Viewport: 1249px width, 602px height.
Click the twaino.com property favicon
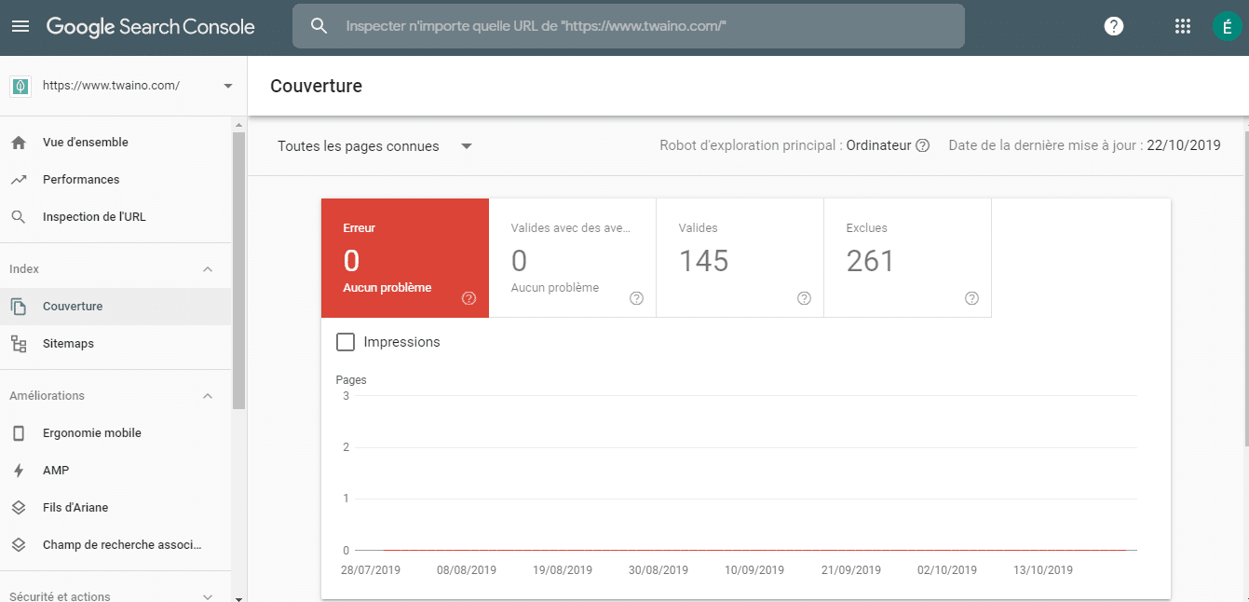click(x=20, y=86)
